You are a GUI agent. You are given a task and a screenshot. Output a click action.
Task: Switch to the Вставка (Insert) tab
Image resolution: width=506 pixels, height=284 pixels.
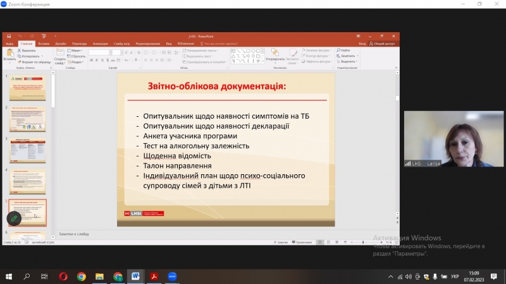pos(44,44)
